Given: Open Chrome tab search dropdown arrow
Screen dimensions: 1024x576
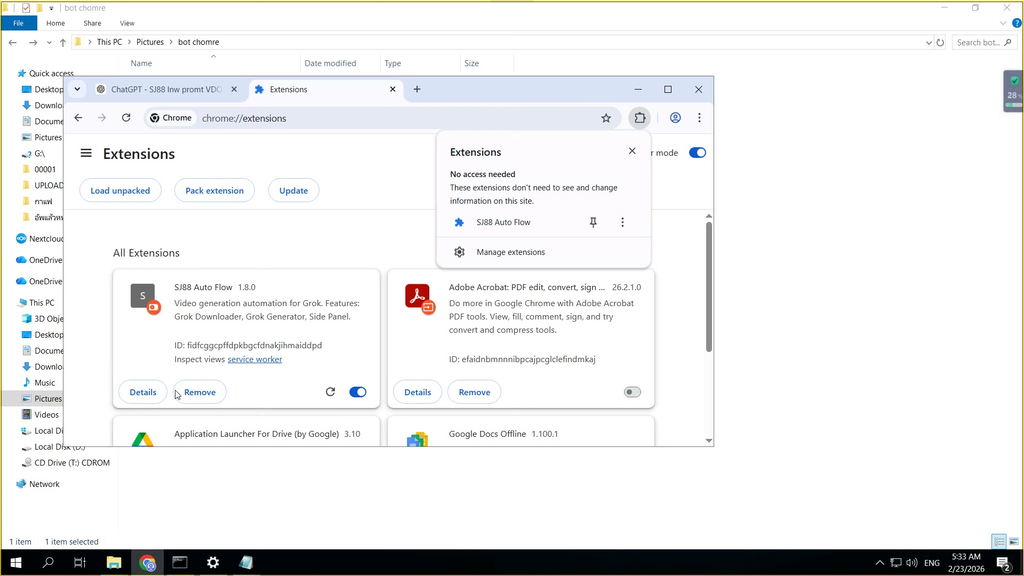Looking at the screenshot, I should click(77, 89).
